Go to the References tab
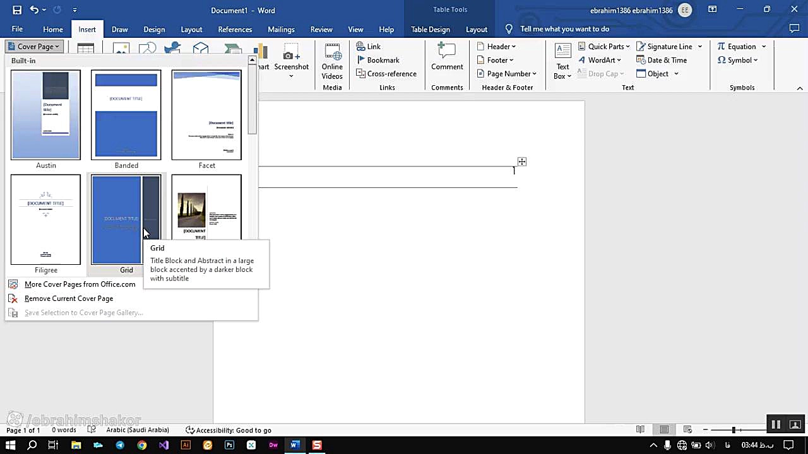 point(235,29)
